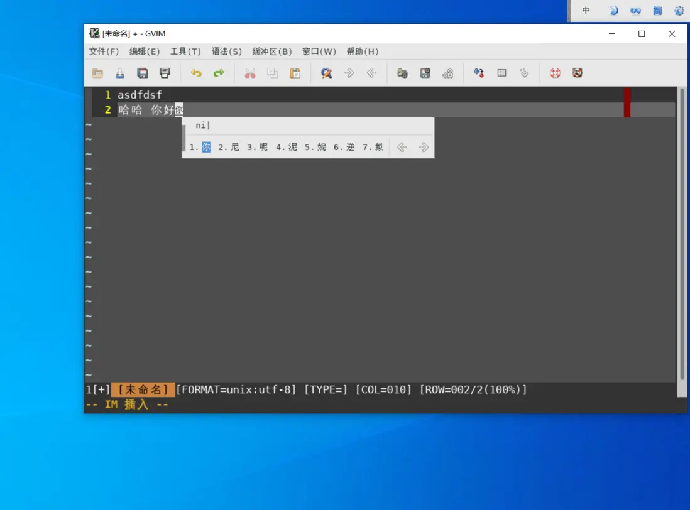
Task: Search Vim help icon
Action: pos(578,73)
